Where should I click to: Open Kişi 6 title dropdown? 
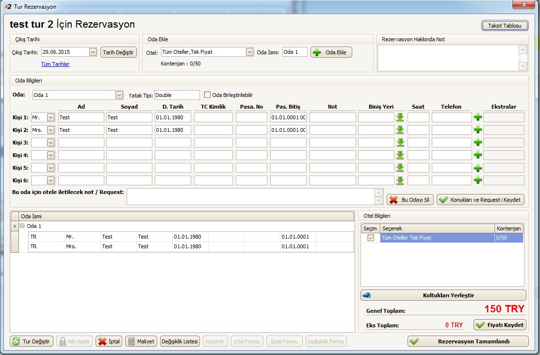tap(50, 180)
